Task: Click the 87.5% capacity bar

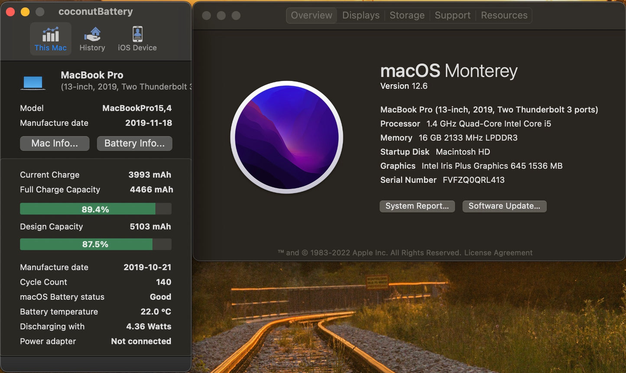Action: click(95, 244)
